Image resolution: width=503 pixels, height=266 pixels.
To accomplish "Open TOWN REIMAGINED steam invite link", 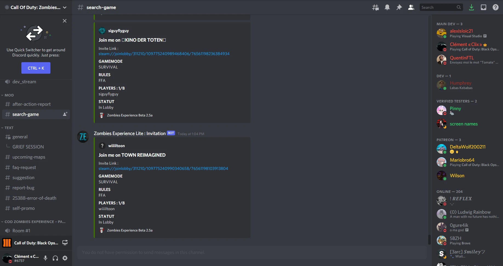I will pos(163,168).
